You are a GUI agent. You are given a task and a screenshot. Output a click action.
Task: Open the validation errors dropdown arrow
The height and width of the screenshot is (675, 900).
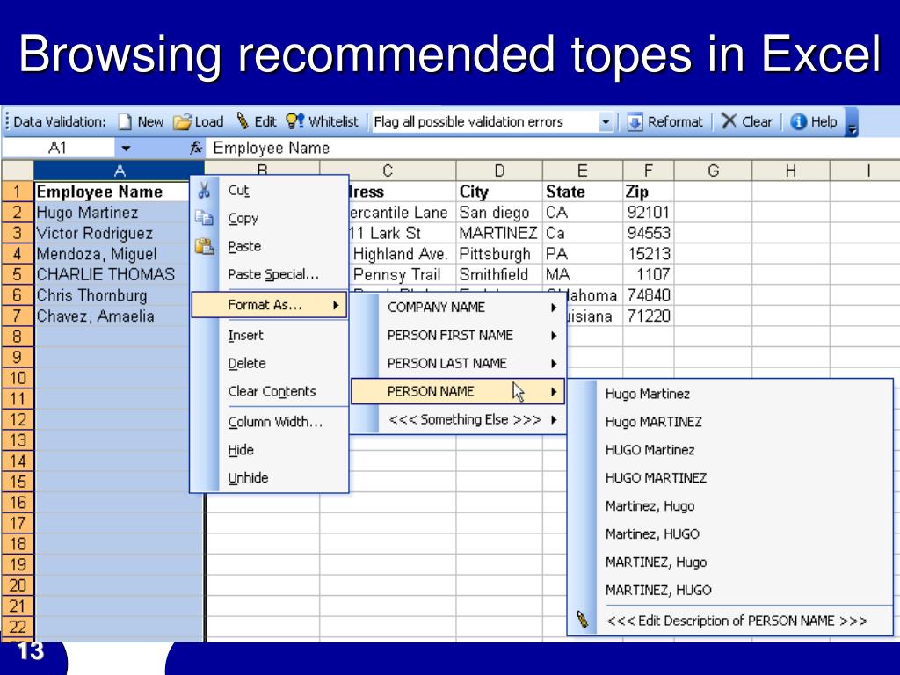[605, 122]
